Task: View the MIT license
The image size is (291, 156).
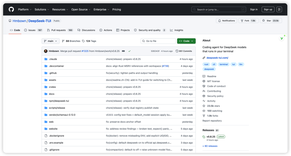Action: (213, 81)
